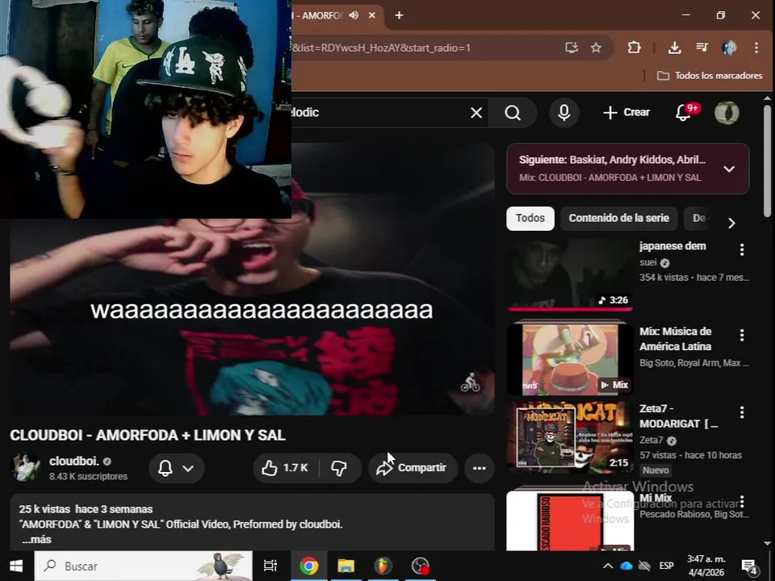775x581 pixels.
Task: Open the ESP language input indicator
Action: click(x=666, y=566)
